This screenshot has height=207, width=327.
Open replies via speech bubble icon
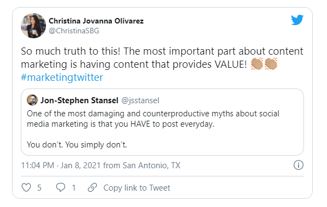pos(61,187)
